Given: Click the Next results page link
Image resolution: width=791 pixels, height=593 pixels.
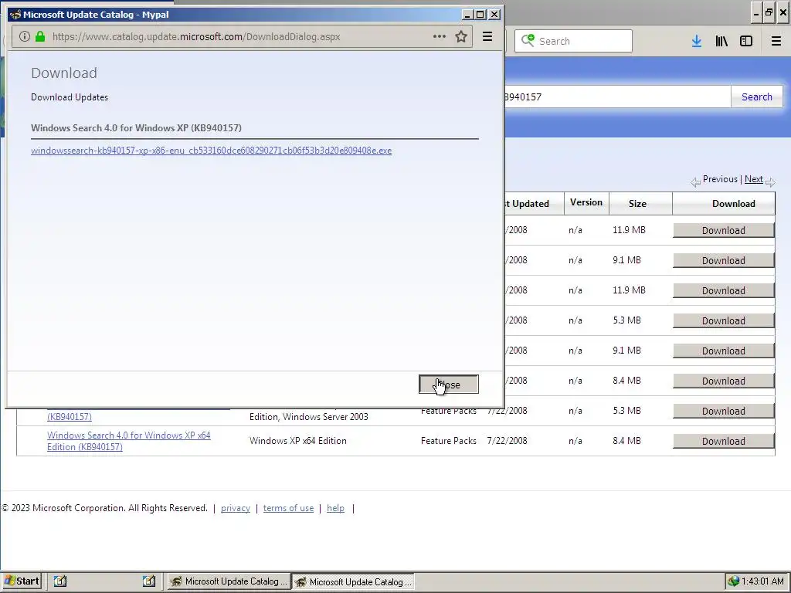Looking at the screenshot, I should 754,179.
